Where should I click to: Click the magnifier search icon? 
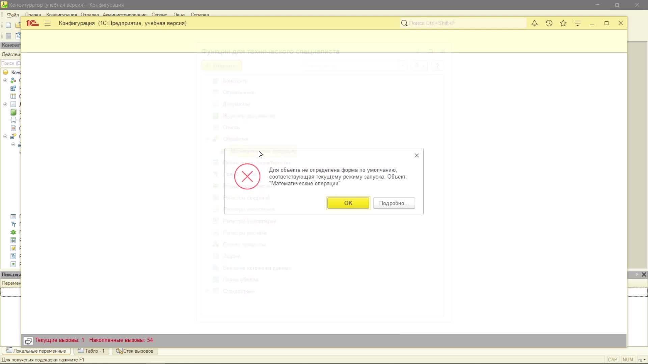pyautogui.click(x=404, y=23)
